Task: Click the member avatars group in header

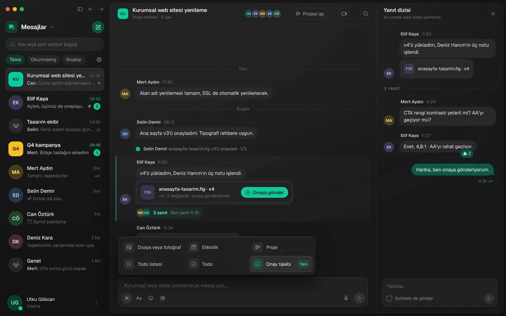Action: (x=263, y=13)
